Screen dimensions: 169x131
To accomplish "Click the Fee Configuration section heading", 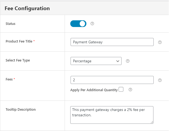I will (x=27, y=8).
